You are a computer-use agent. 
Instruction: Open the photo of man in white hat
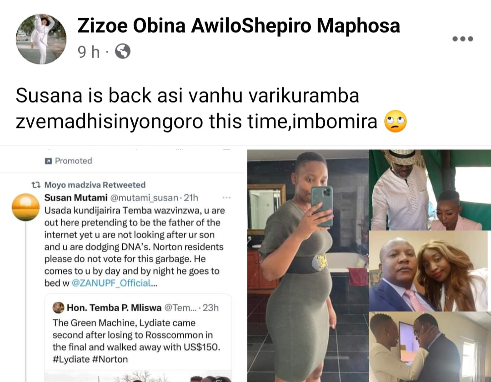pyautogui.click(x=430, y=190)
